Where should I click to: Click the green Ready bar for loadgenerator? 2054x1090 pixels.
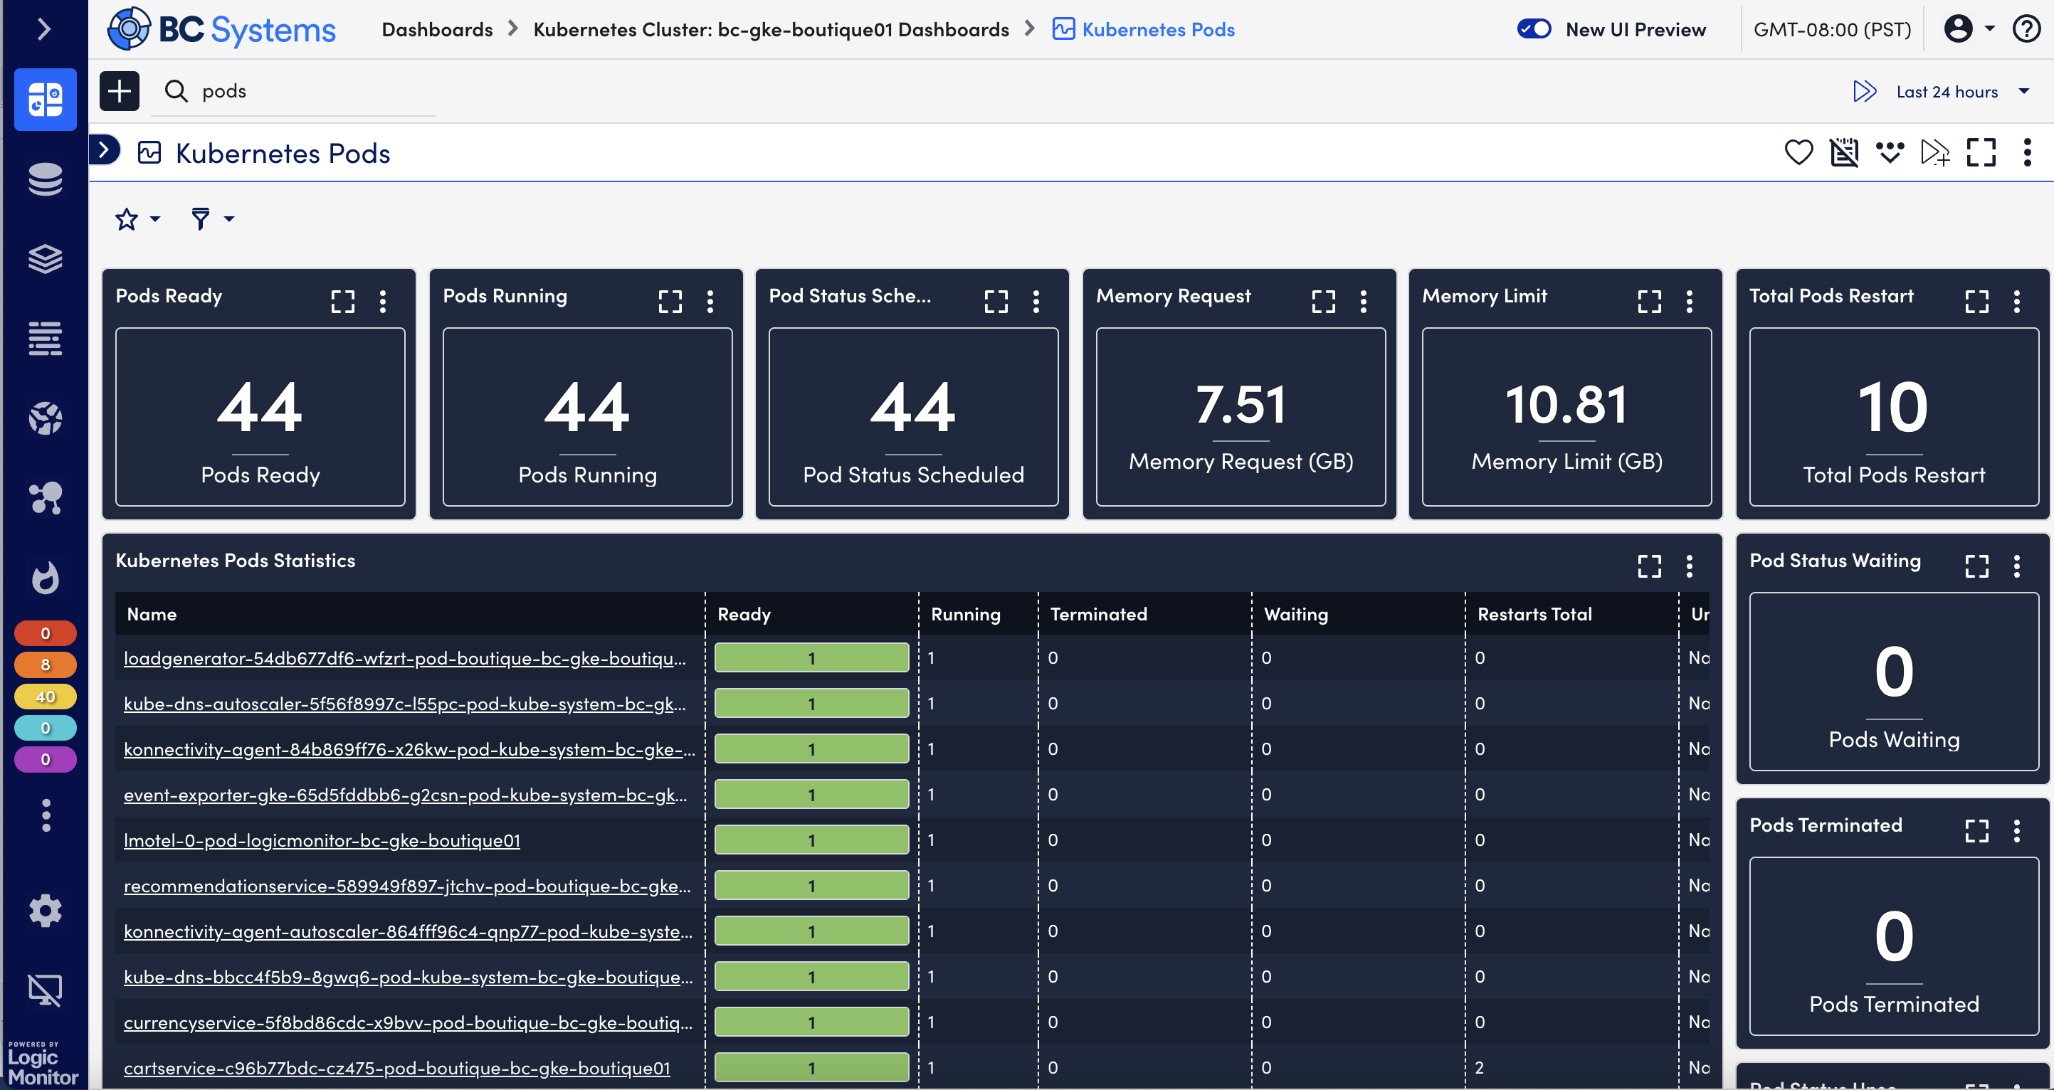[x=811, y=658]
